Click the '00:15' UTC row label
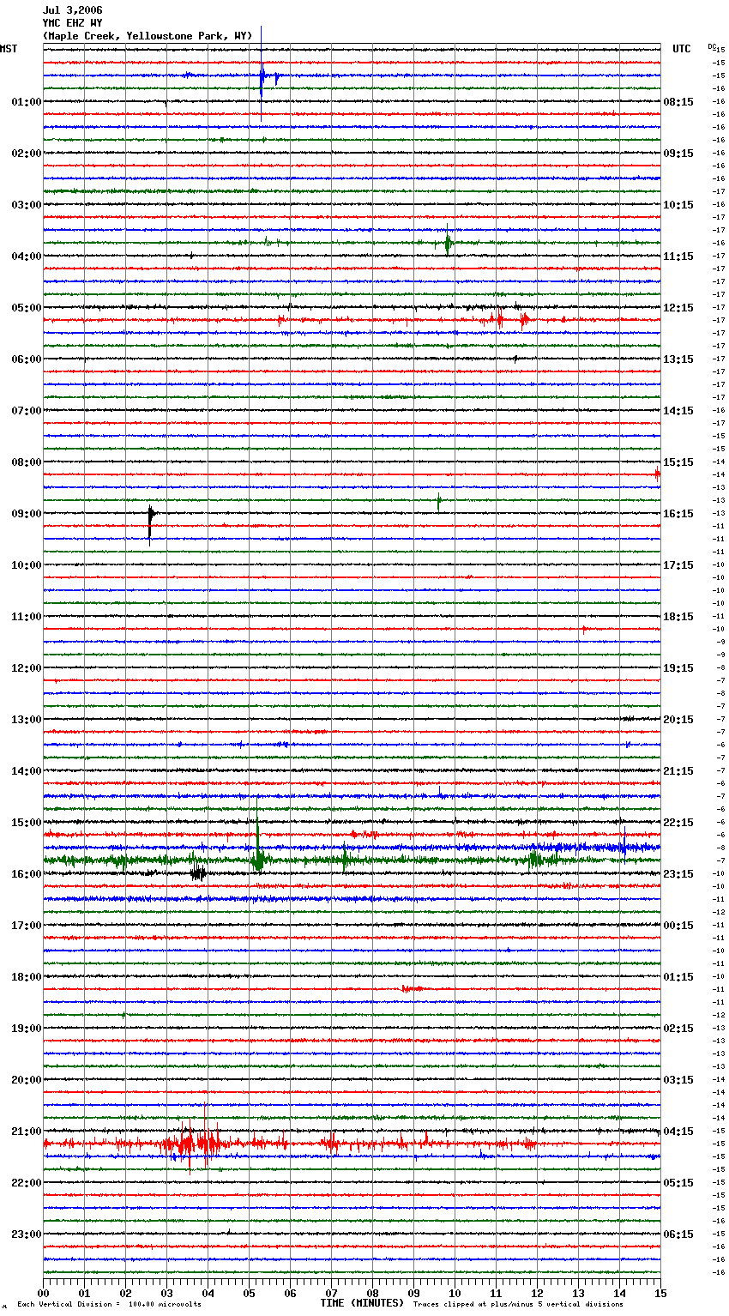 click(678, 926)
